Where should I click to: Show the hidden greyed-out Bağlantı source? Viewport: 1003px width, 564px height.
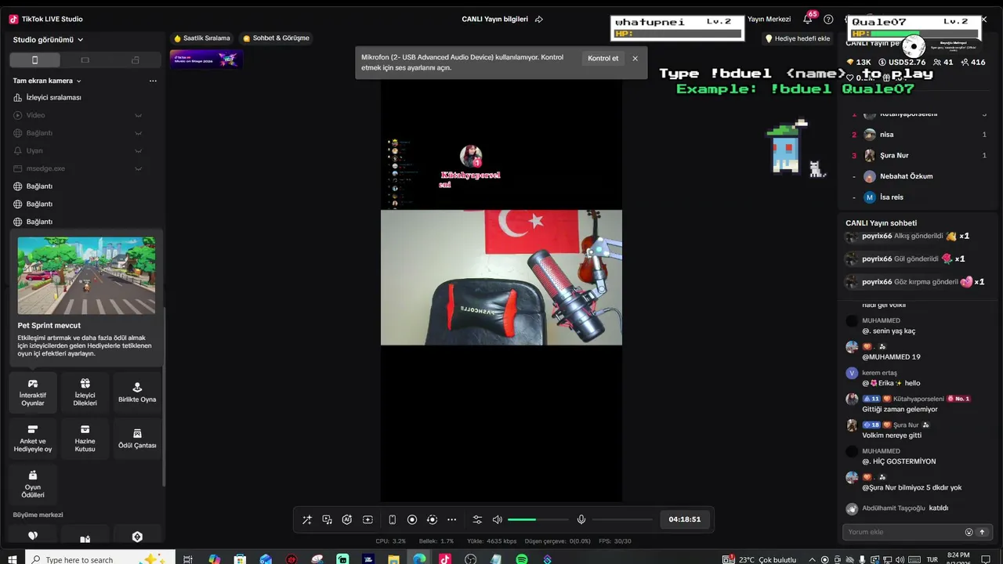pyautogui.click(x=139, y=133)
